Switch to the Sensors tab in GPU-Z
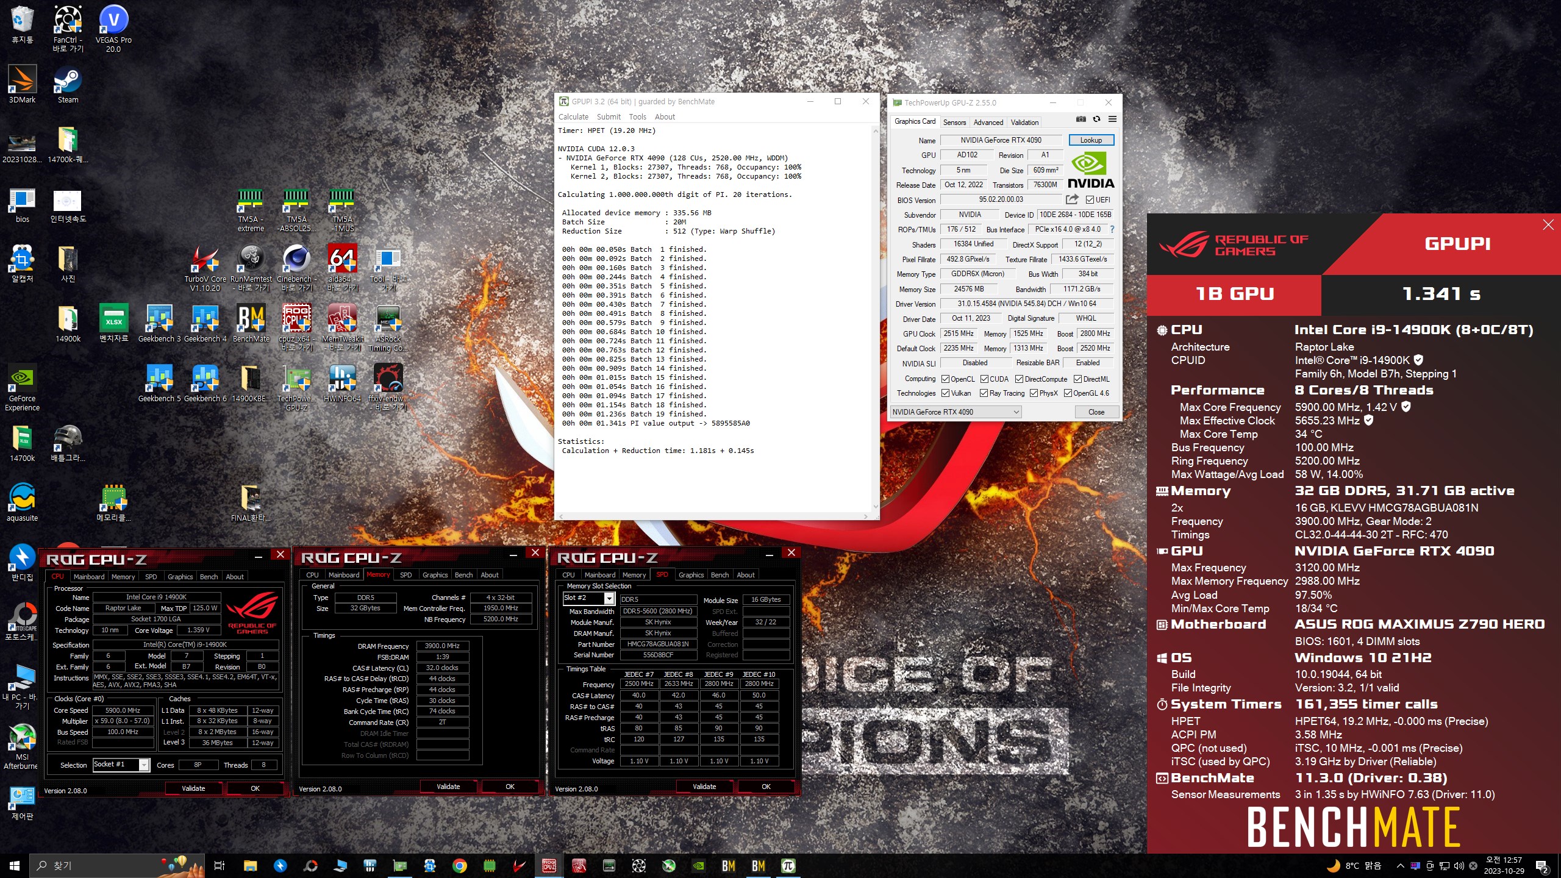This screenshot has width=1561, height=878. point(954,122)
